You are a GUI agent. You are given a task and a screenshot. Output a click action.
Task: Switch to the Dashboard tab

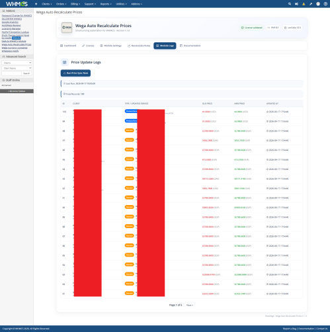pyautogui.click(x=68, y=46)
